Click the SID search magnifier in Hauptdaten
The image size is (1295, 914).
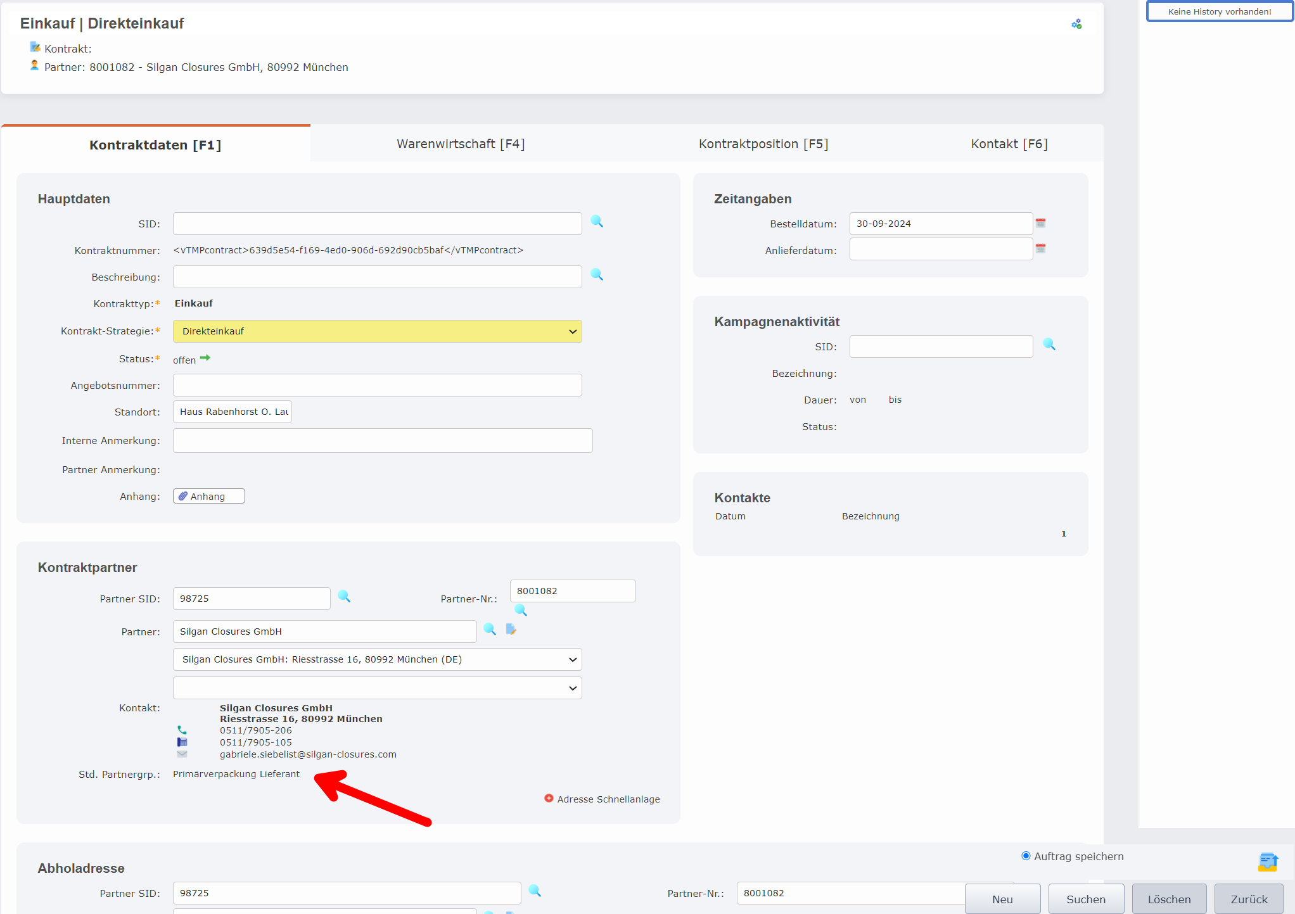coord(597,222)
